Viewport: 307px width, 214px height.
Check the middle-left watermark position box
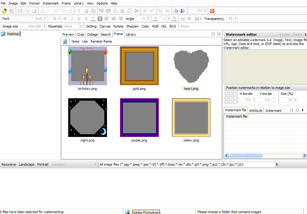pyautogui.click(x=227, y=98)
